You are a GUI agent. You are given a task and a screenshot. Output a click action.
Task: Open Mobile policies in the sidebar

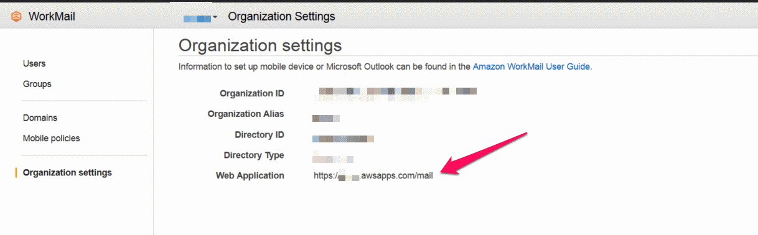tap(52, 138)
